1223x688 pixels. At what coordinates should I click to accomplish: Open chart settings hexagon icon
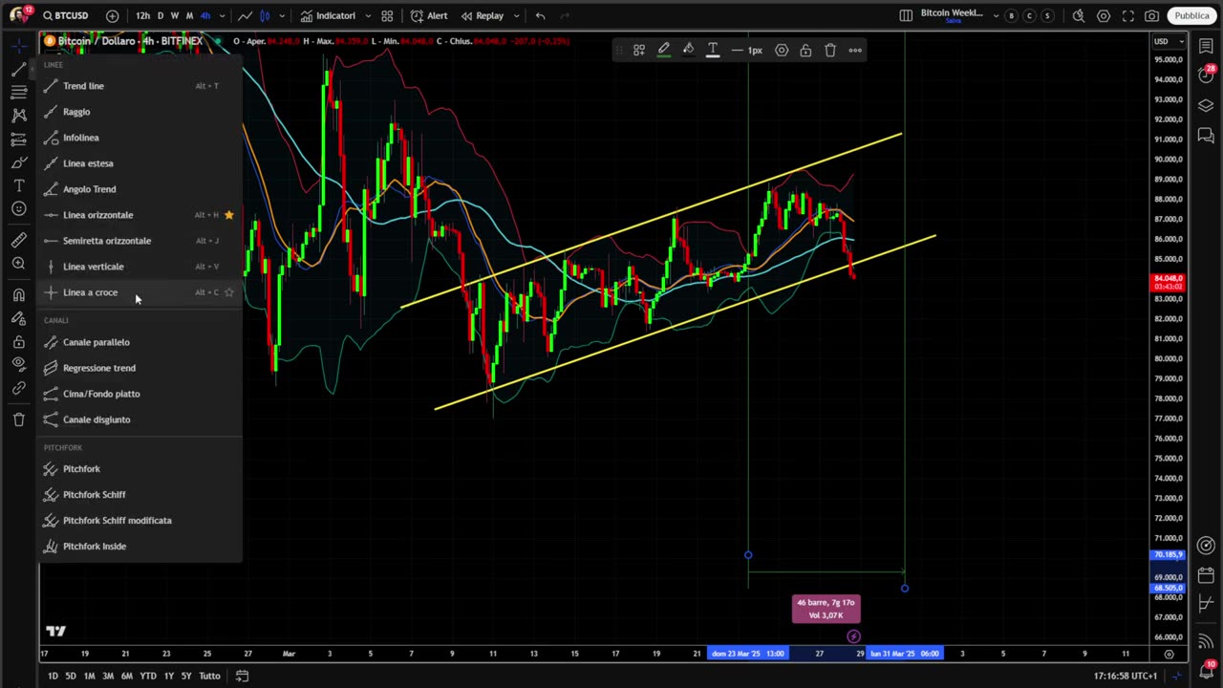pyautogui.click(x=1104, y=15)
